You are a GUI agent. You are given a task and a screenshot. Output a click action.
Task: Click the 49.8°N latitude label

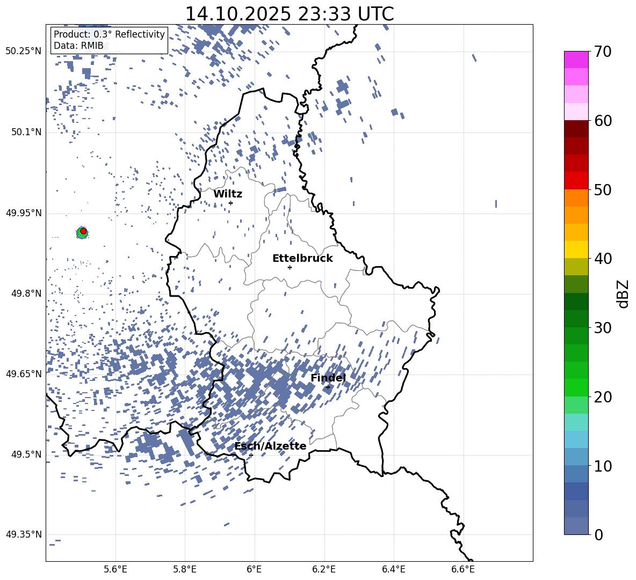tap(26, 293)
